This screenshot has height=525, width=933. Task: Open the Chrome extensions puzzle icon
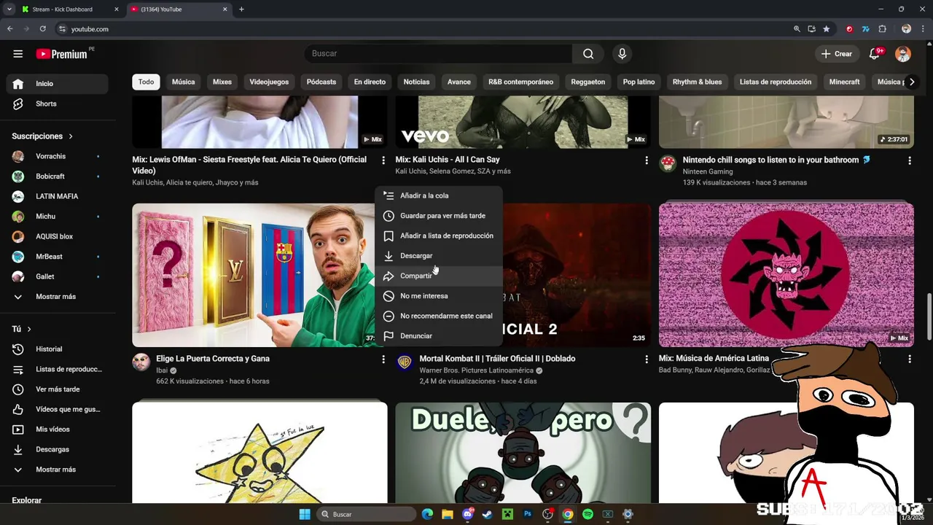click(x=883, y=29)
